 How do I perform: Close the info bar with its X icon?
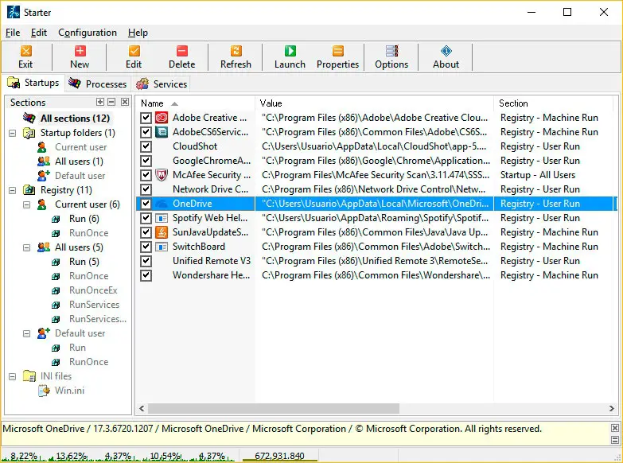[615, 428]
